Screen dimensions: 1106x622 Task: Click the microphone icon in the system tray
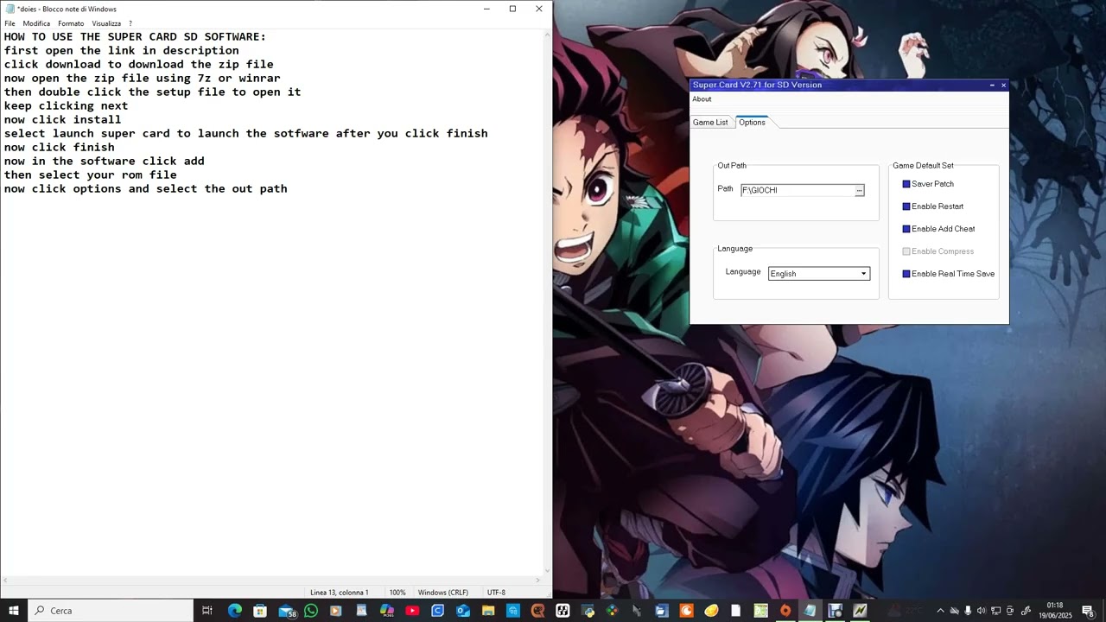[968, 611]
